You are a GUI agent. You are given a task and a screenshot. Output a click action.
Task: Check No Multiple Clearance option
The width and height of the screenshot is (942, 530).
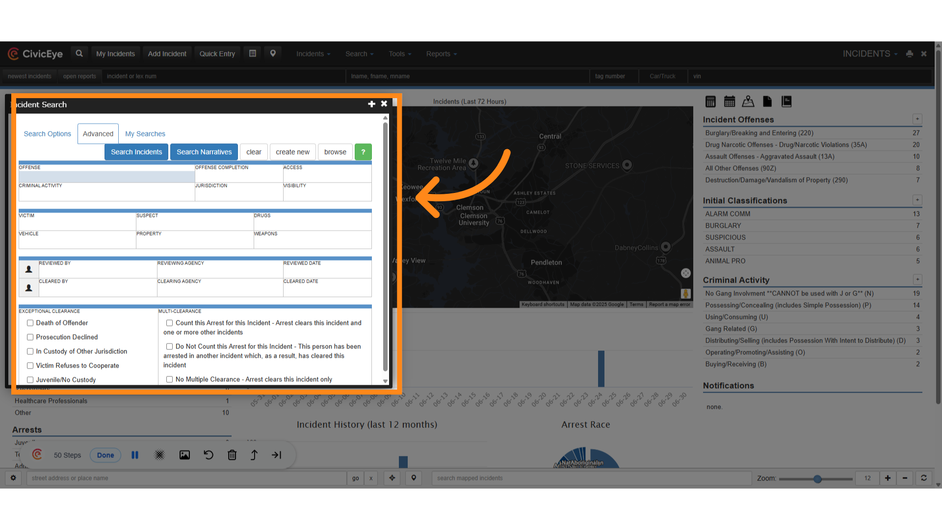169,379
